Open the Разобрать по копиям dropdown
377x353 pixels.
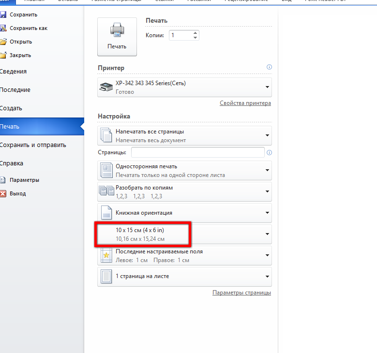coord(185,192)
